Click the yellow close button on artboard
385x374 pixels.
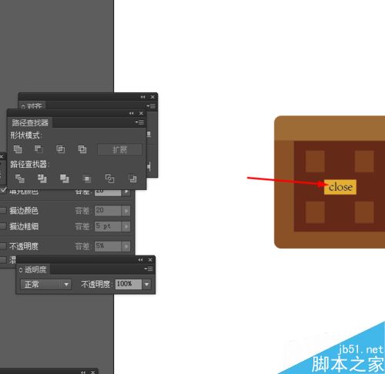(x=340, y=187)
